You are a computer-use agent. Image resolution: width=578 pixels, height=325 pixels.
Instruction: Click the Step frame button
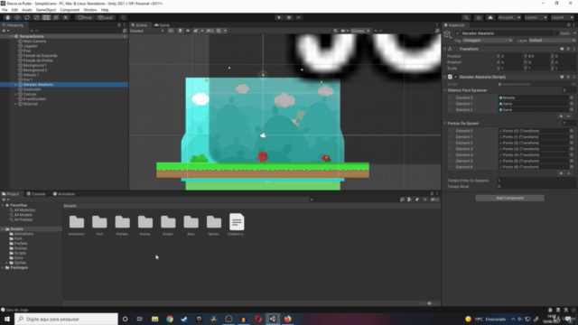pyautogui.click(x=299, y=17)
